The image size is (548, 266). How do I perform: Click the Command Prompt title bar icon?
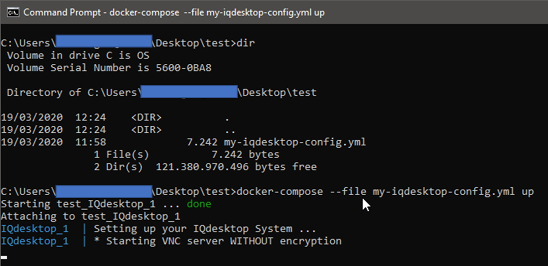(12, 12)
